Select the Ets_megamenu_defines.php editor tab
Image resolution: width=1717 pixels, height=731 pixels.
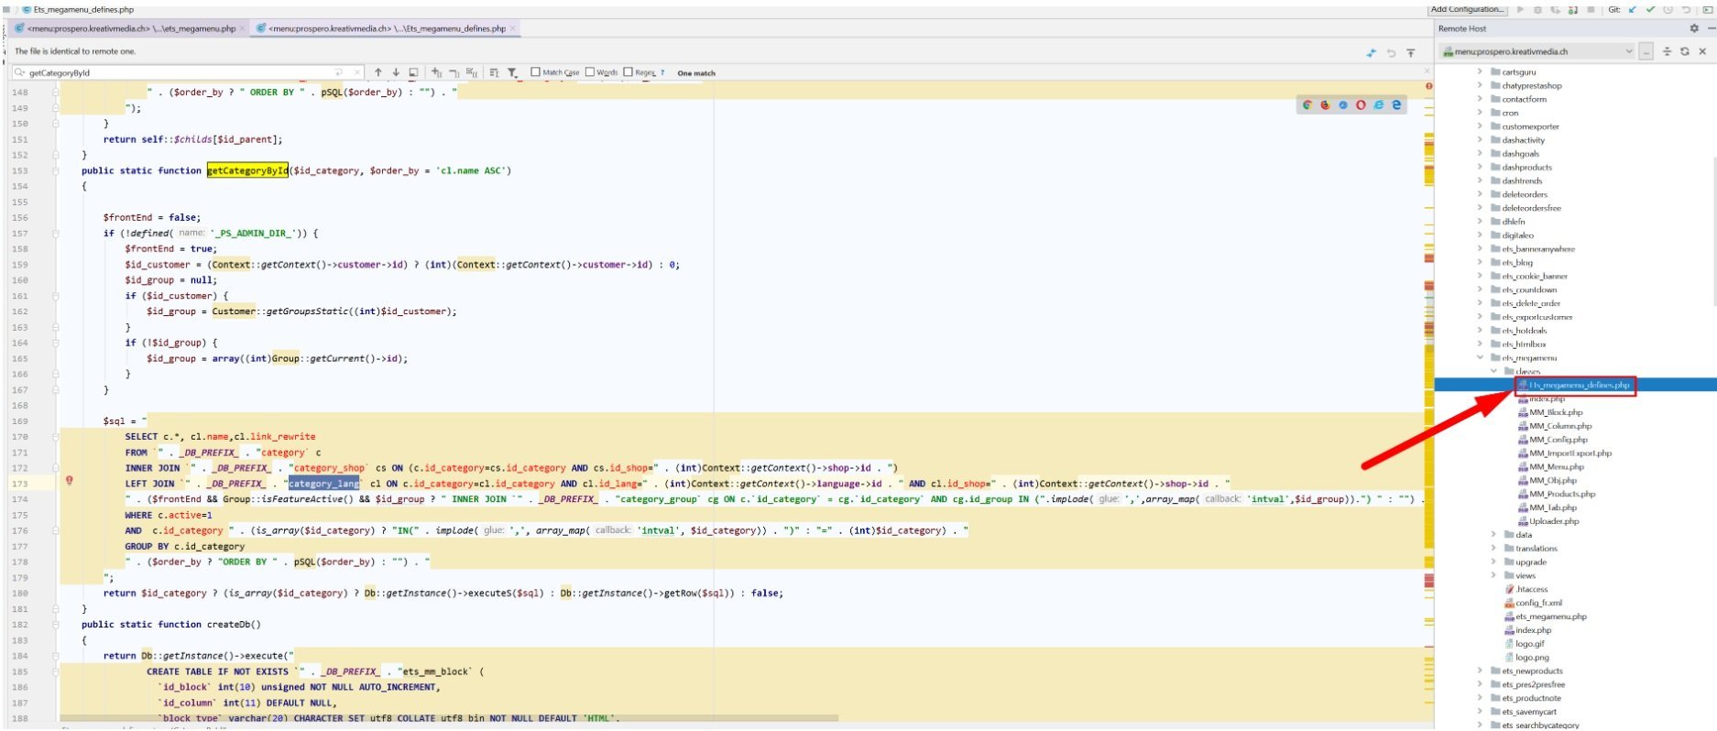386,28
